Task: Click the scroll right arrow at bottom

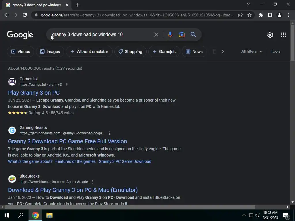Action: click(x=288, y=207)
